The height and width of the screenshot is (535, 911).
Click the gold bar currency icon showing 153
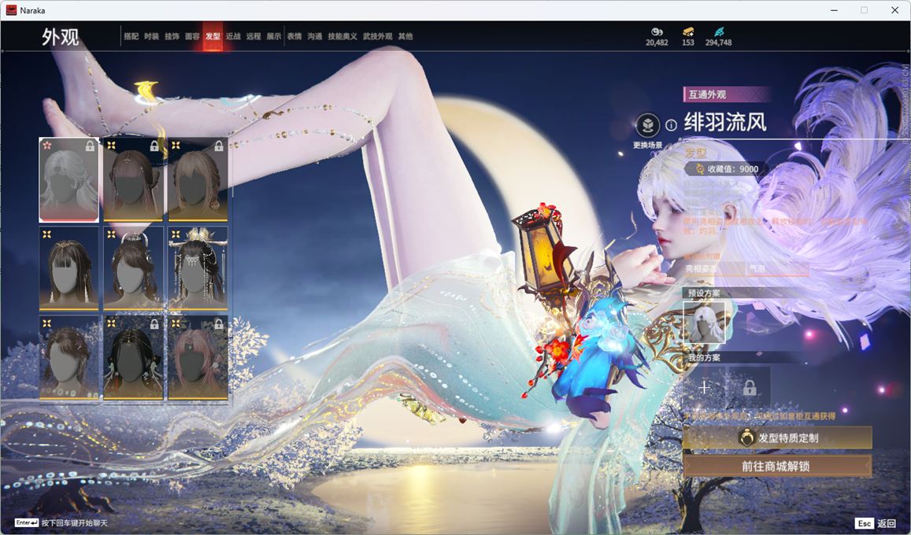(688, 31)
